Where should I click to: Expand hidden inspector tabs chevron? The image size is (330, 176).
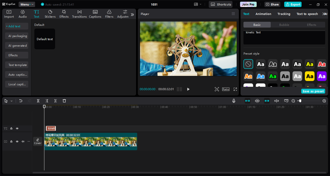point(325,14)
